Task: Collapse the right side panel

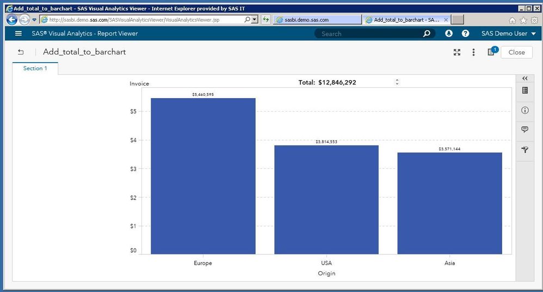Action: point(525,78)
